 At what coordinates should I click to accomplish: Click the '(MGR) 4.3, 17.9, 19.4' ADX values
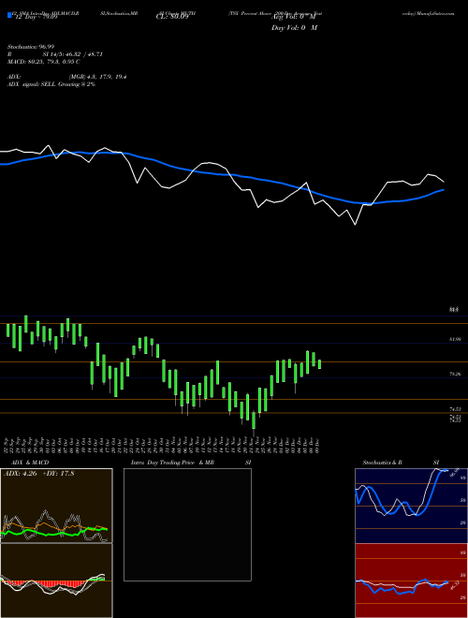click(x=98, y=77)
